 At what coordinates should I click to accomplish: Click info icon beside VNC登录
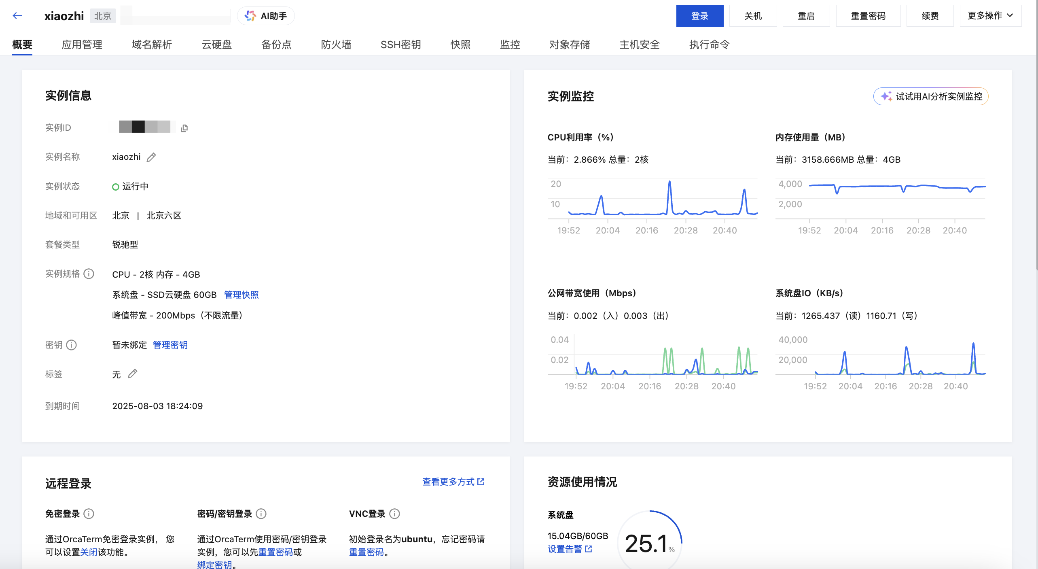coord(394,514)
